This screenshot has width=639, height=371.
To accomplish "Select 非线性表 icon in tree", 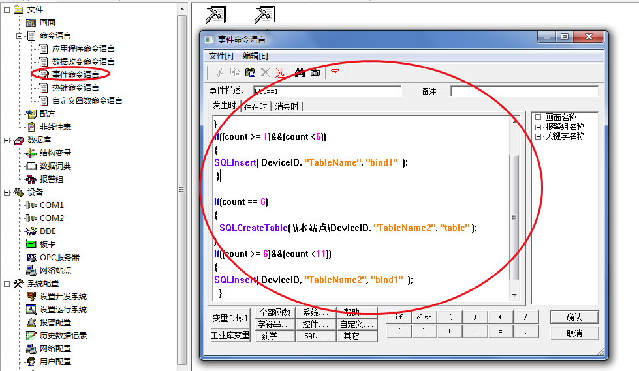I will (x=31, y=127).
